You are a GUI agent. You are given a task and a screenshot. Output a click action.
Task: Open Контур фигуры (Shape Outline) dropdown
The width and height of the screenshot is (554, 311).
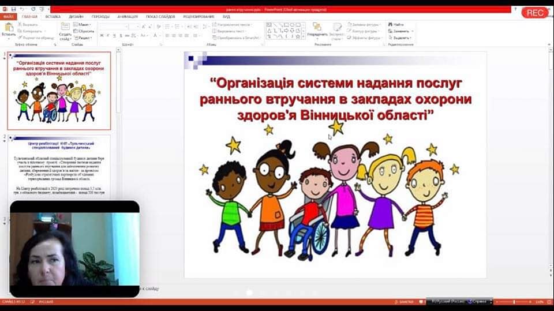364,31
